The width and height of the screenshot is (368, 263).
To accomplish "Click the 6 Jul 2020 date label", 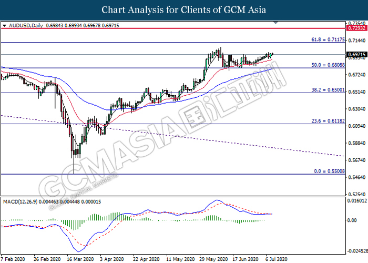I will click(x=277, y=259).
